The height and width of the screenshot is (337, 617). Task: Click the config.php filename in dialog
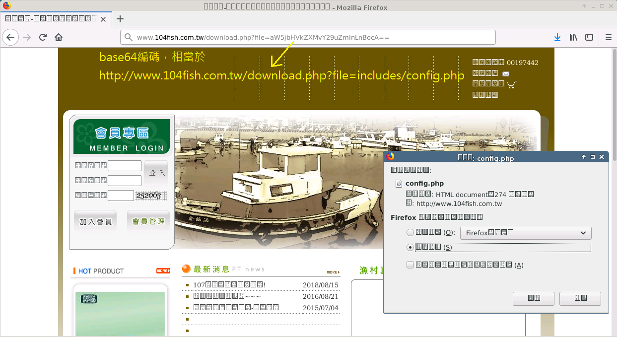(x=424, y=184)
